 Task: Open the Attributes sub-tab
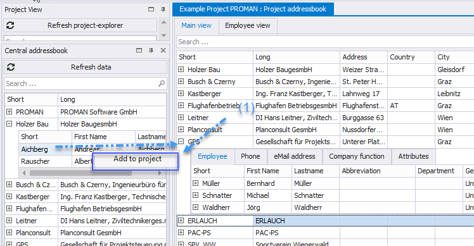coord(413,156)
